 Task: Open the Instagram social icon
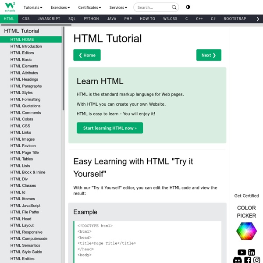pyautogui.click(x=256, y=260)
